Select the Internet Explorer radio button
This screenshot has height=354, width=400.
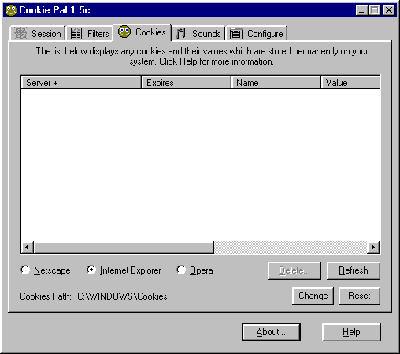click(x=91, y=270)
